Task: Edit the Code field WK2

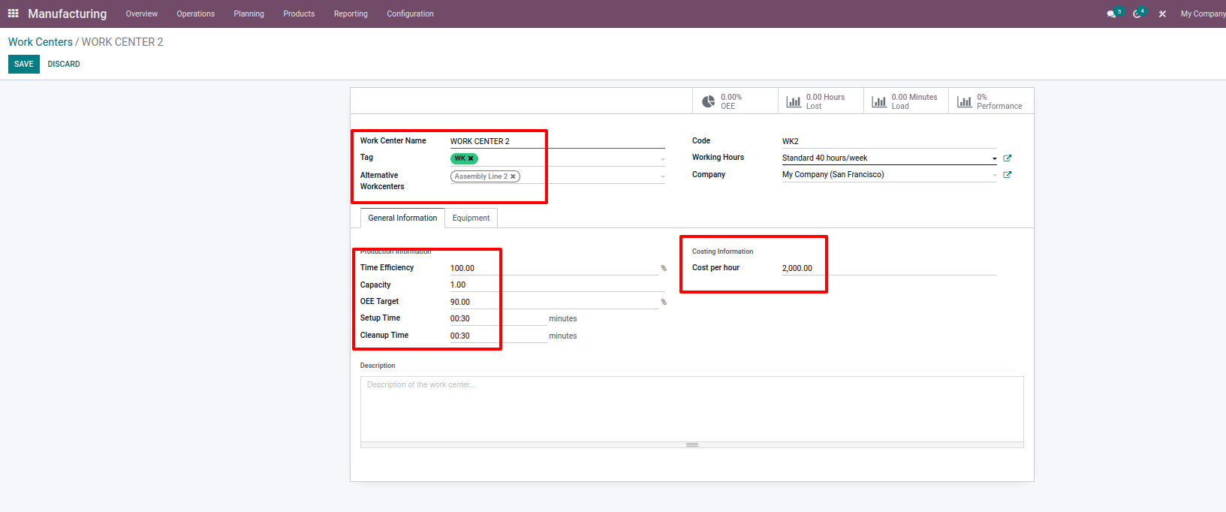Action: point(890,141)
